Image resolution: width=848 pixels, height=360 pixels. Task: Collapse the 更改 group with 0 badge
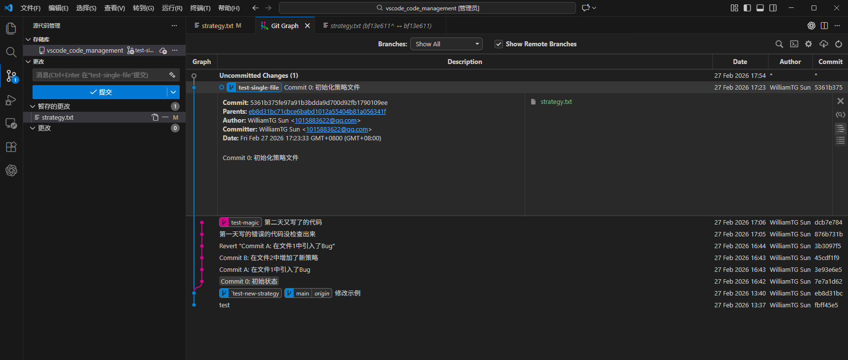33,128
